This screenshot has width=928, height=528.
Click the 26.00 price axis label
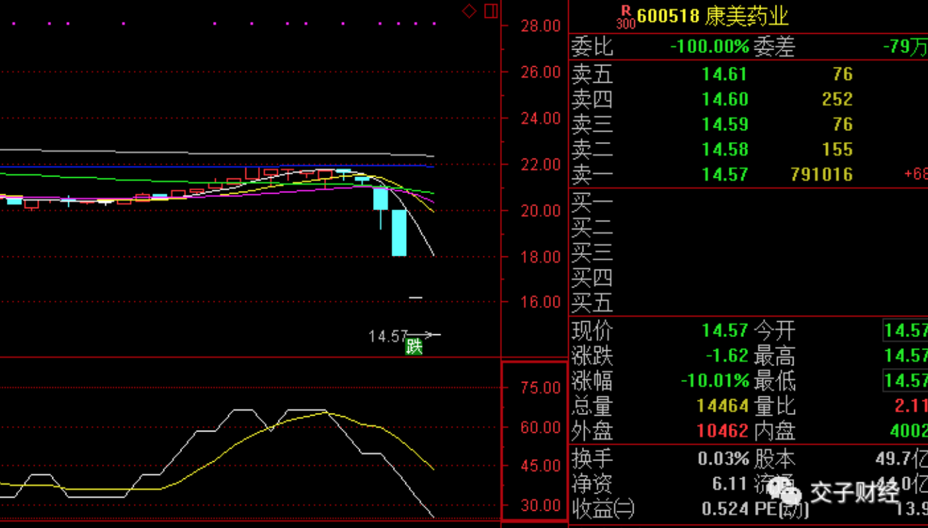click(541, 72)
